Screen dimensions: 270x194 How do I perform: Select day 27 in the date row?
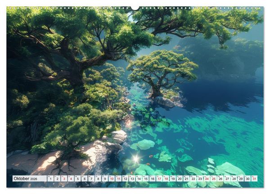tap(227, 179)
